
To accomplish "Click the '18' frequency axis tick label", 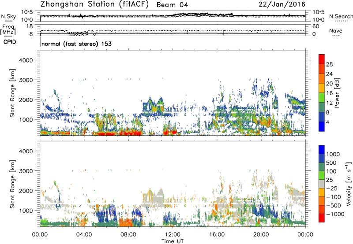I will (x=30, y=26).
